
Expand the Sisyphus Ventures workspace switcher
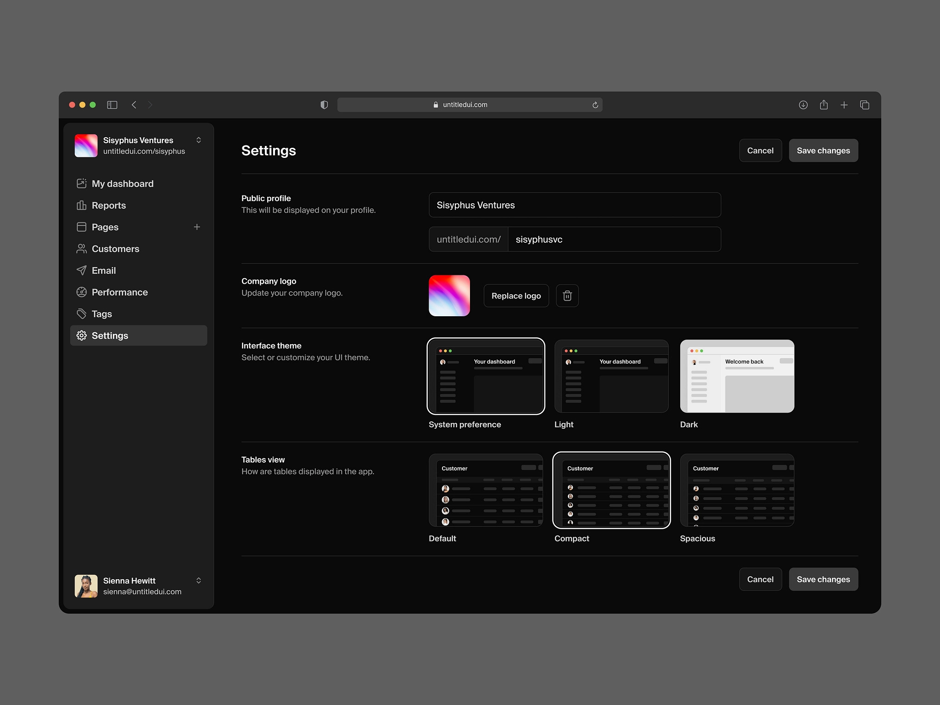pyautogui.click(x=199, y=140)
